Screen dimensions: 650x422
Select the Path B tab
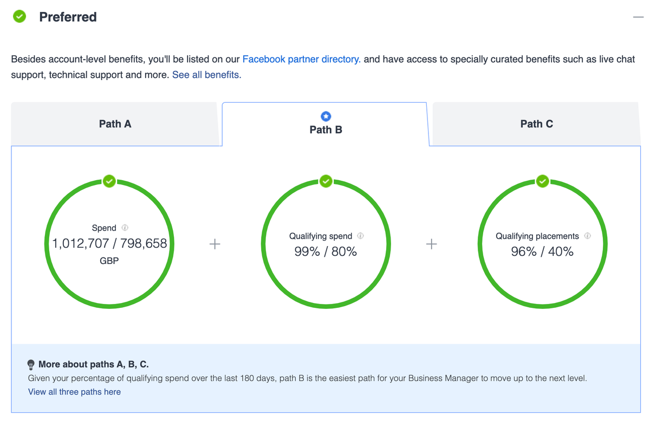point(326,124)
